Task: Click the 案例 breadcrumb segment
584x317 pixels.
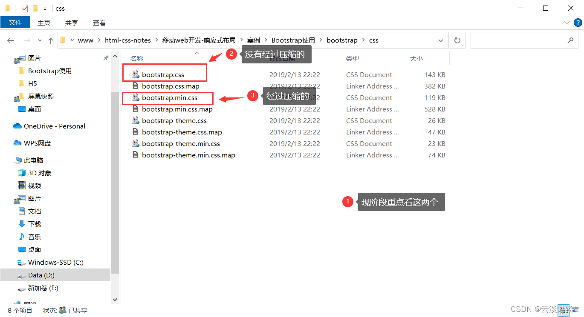Action: 254,40
